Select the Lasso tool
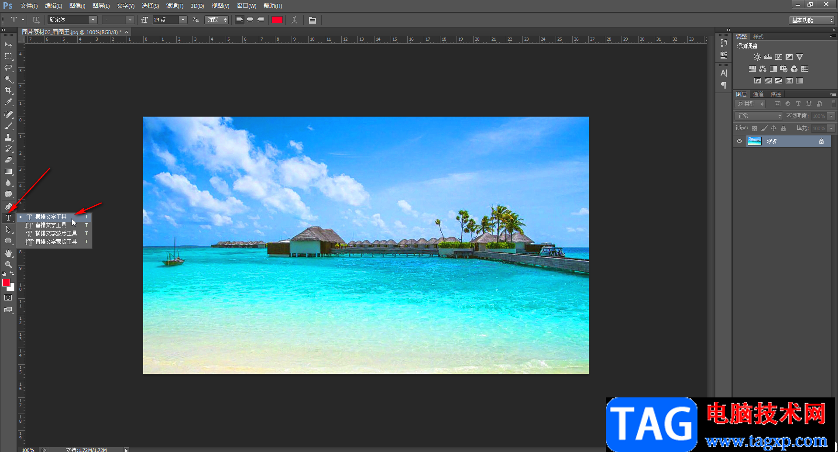The image size is (838, 452). [8, 68]
